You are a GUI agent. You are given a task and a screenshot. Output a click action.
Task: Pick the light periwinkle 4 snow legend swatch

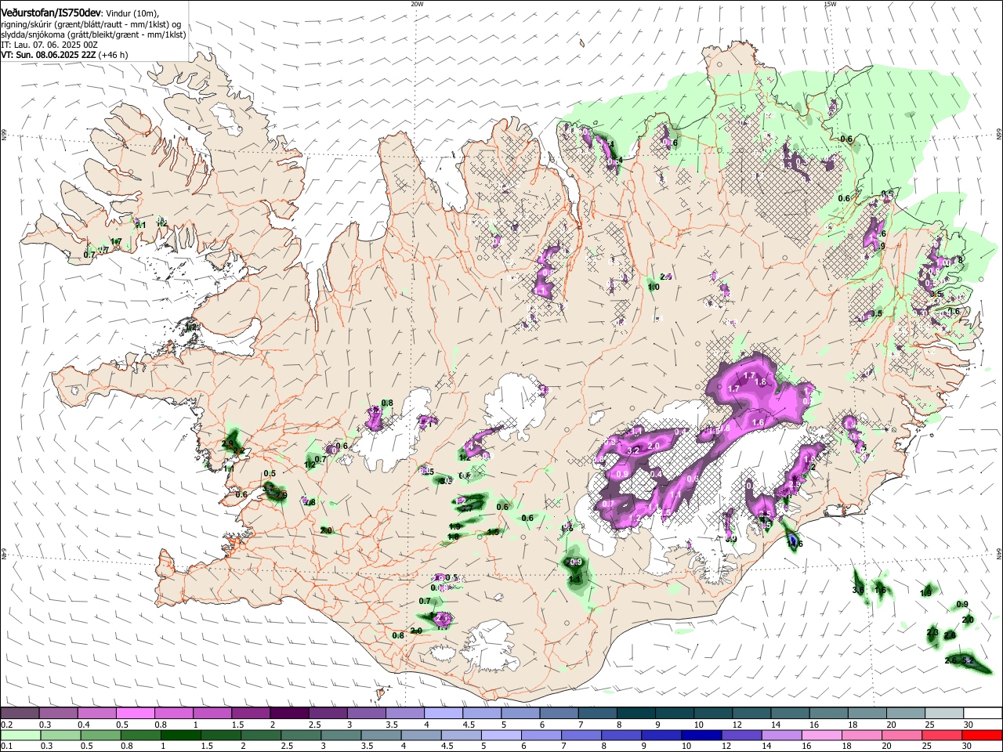click(442, 714)
